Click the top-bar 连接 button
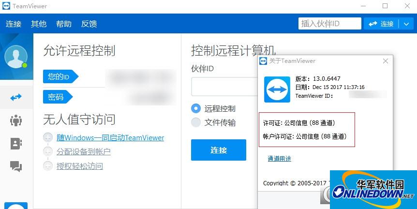 (x=381, y=24)
